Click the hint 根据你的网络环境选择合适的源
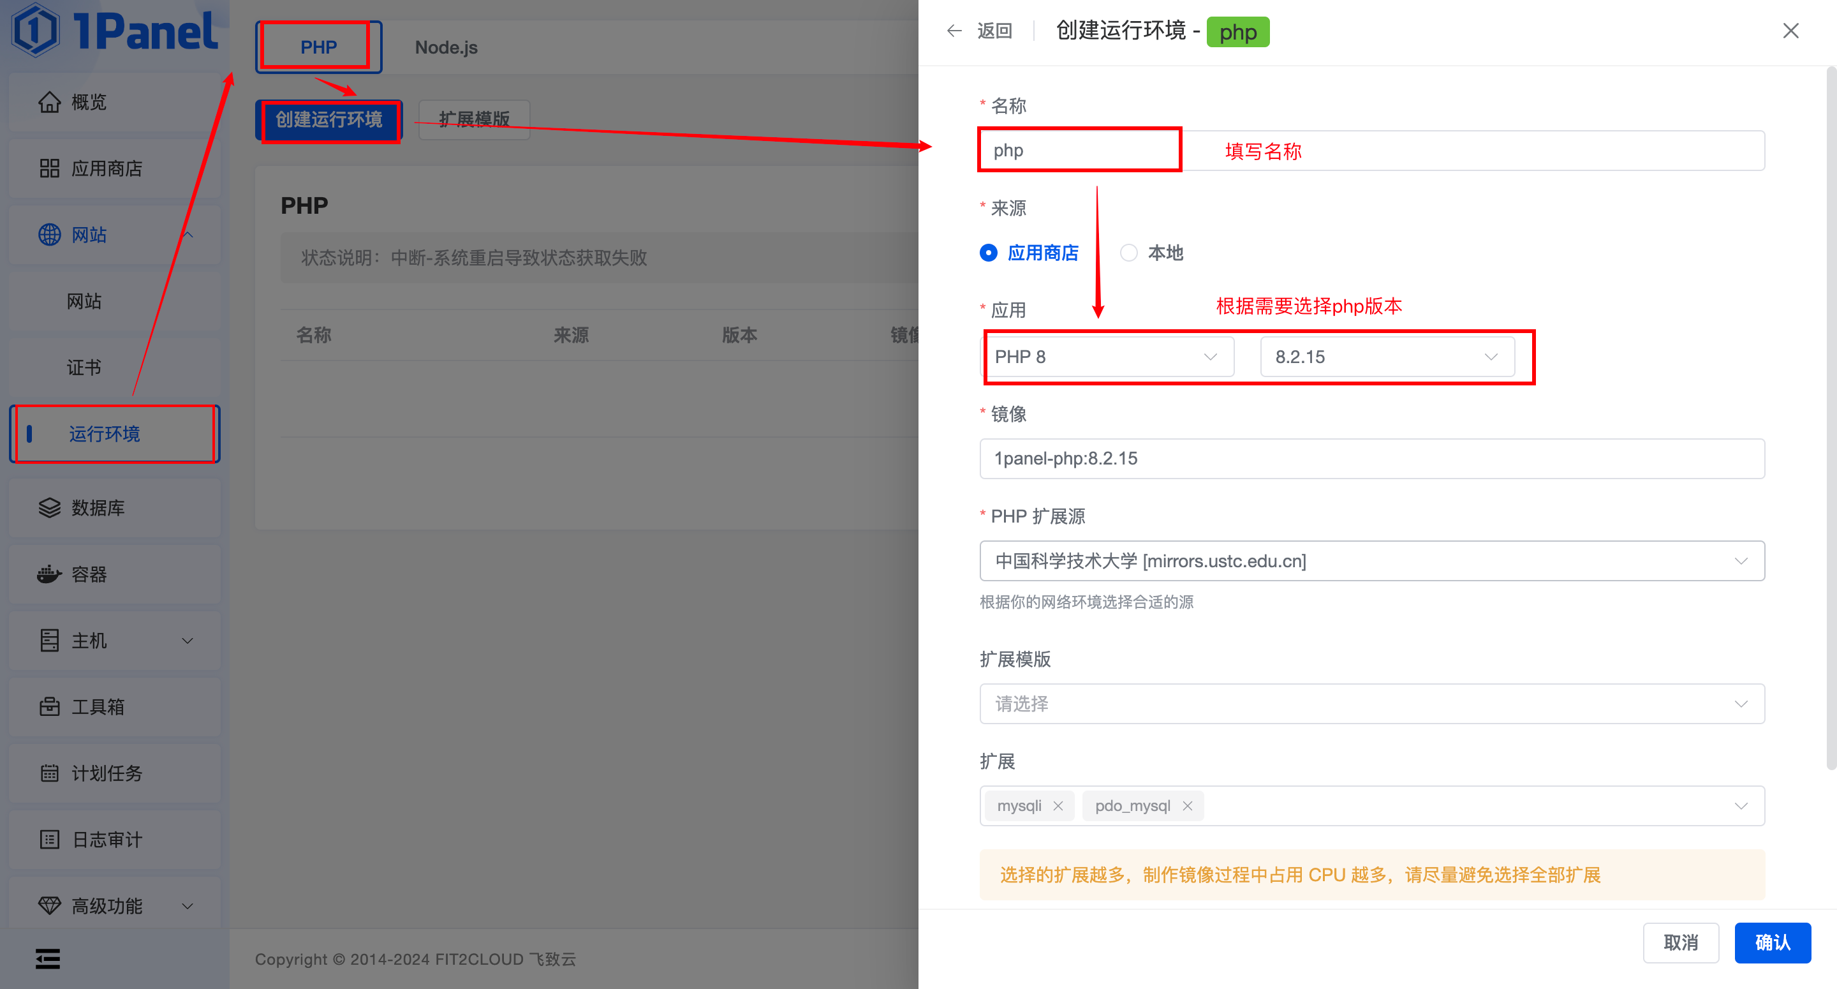1837x989 pixels. click(1086, 602)
